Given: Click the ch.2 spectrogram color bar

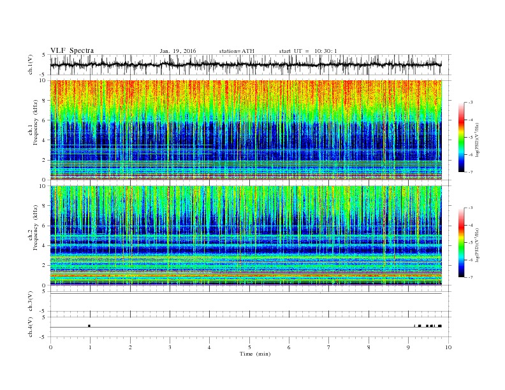Looking at the screenshot, I should click(461, 242).
